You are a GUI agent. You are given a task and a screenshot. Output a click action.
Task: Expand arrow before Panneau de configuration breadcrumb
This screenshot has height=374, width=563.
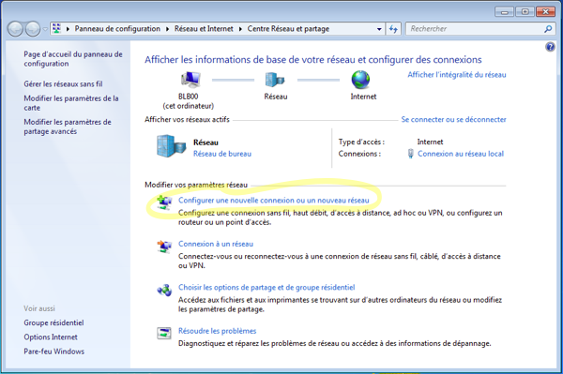[68, 29]
